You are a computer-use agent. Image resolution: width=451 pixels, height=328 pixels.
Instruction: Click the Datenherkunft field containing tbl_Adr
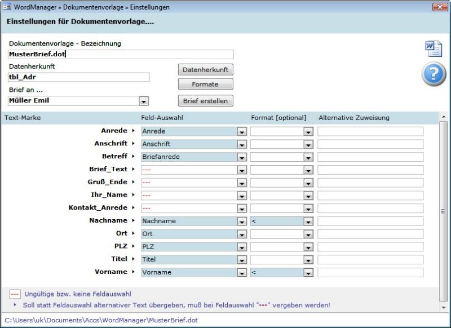(79, 77)
